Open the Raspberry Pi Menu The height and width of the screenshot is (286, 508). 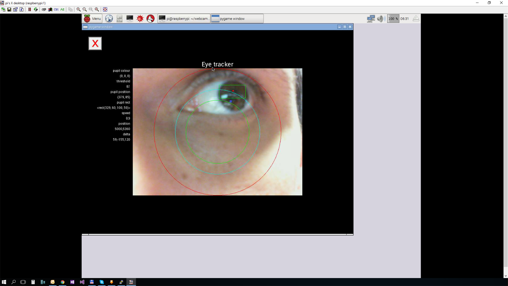[x=92, y=18]
